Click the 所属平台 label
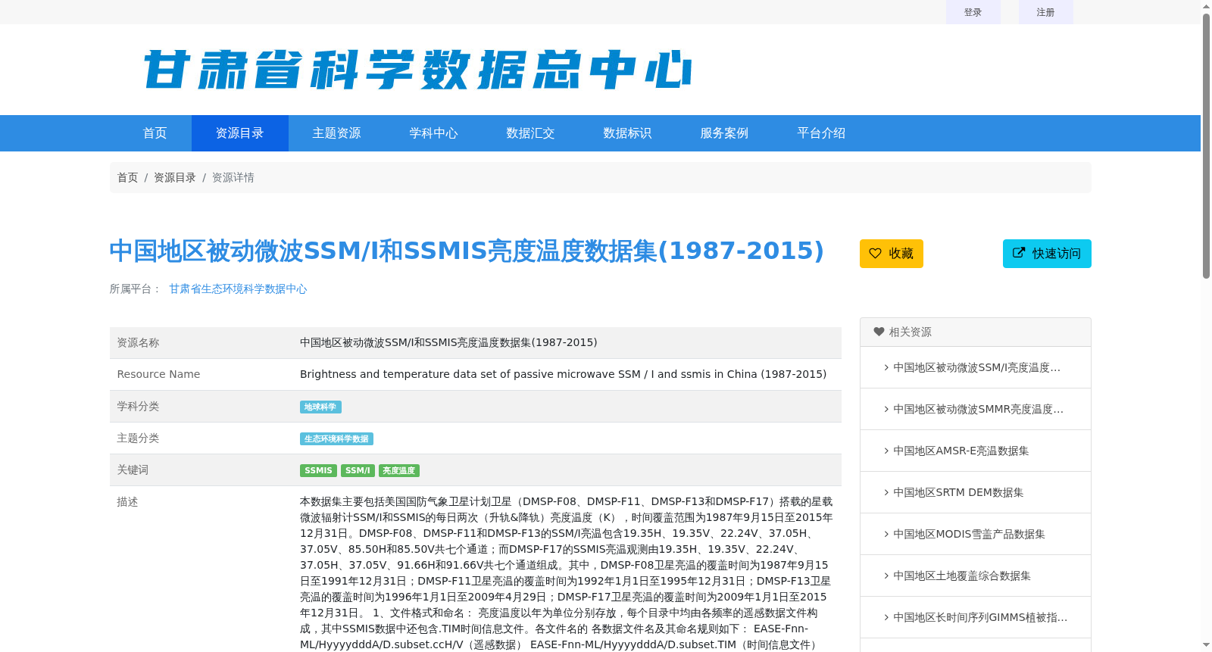Screen dimensions: 1212x652 point(135,289)
